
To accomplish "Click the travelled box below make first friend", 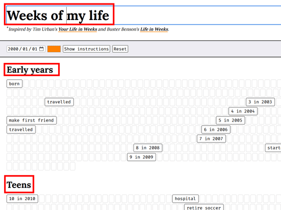I will pos(21,129).
